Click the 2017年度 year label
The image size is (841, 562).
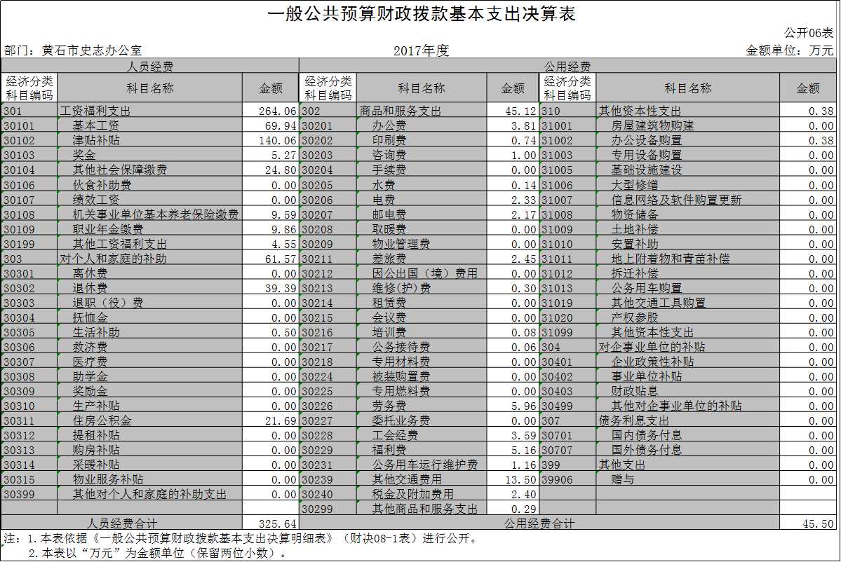tap(421, 50)
